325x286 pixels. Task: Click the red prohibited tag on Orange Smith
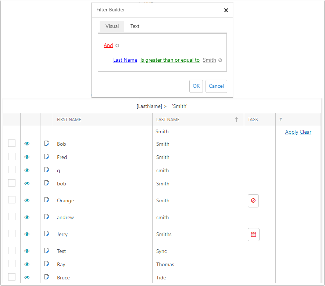coord(253,200)
